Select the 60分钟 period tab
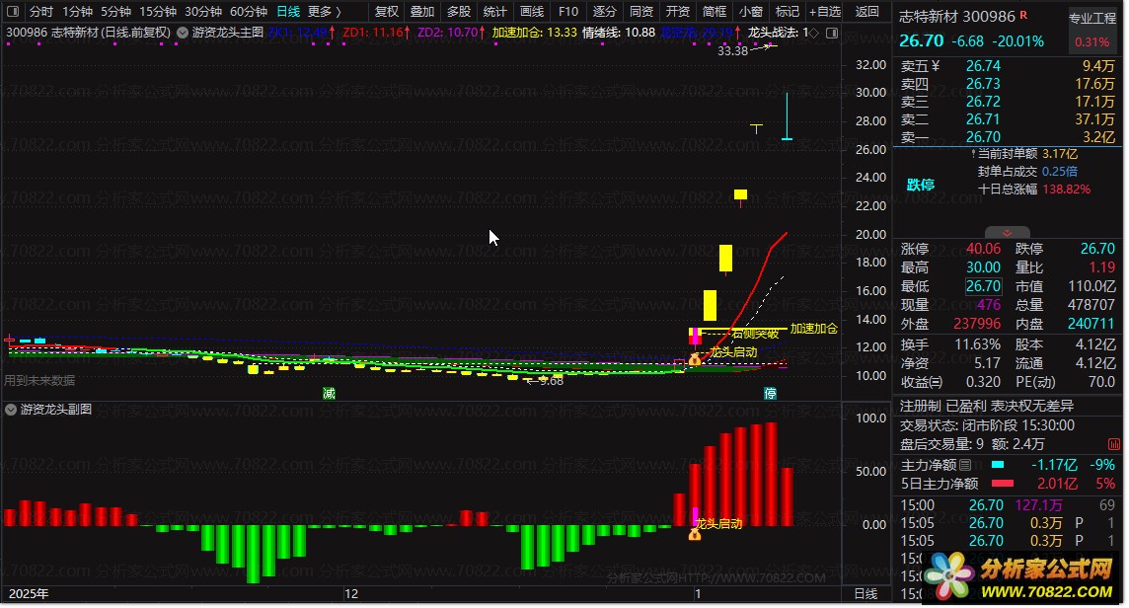1129x608 pixels. pyautogui.click(x=249, y=12)
